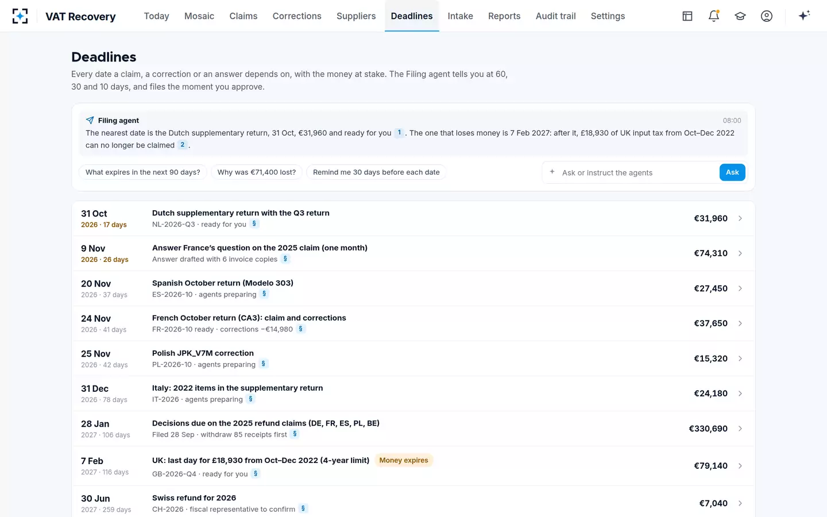Viewport: 827px width, 517px height.
Task: Switch to the Today tab
Action: [x=156, y=16]
